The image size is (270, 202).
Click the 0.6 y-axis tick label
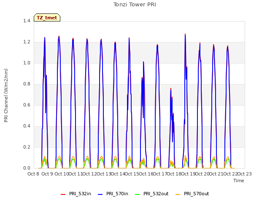tap(27, 105)
